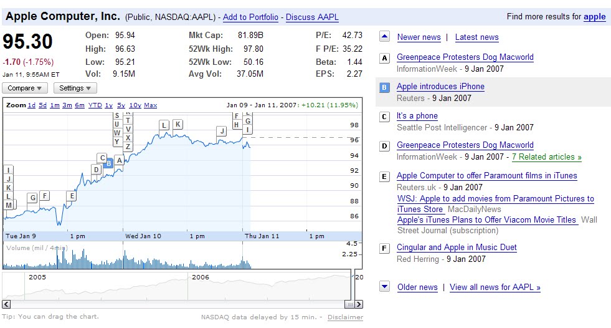Set chart zoom to 6m
This screenshot has height=328, width=611.
[x=80, y=105]
